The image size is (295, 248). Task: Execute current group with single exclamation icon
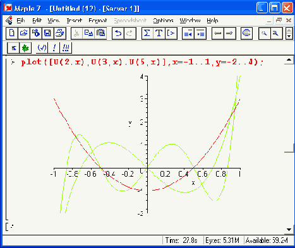tap(54, 48)
